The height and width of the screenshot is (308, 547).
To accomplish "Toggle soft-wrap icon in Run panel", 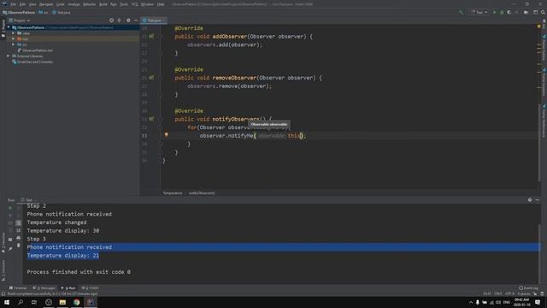I will point(19,222).
